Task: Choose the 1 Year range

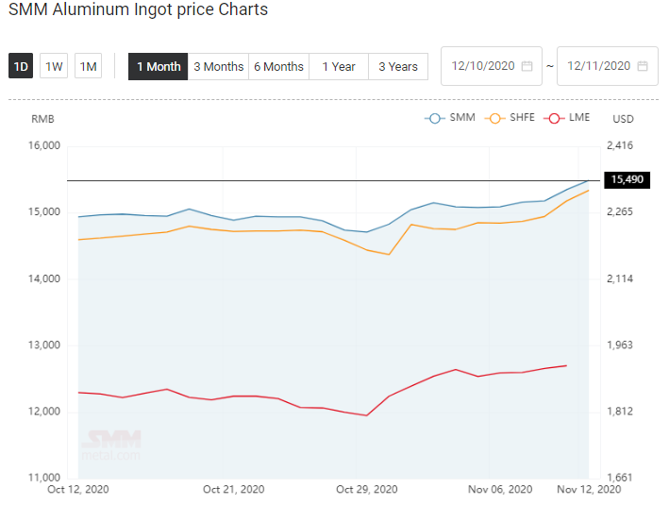Action: click(339, 67)
